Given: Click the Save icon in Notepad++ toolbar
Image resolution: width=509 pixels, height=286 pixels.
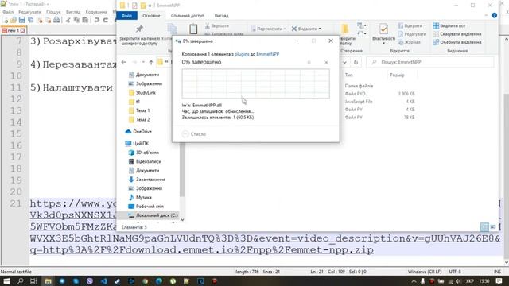Looking at the screenshot, I should pos(21,20).
